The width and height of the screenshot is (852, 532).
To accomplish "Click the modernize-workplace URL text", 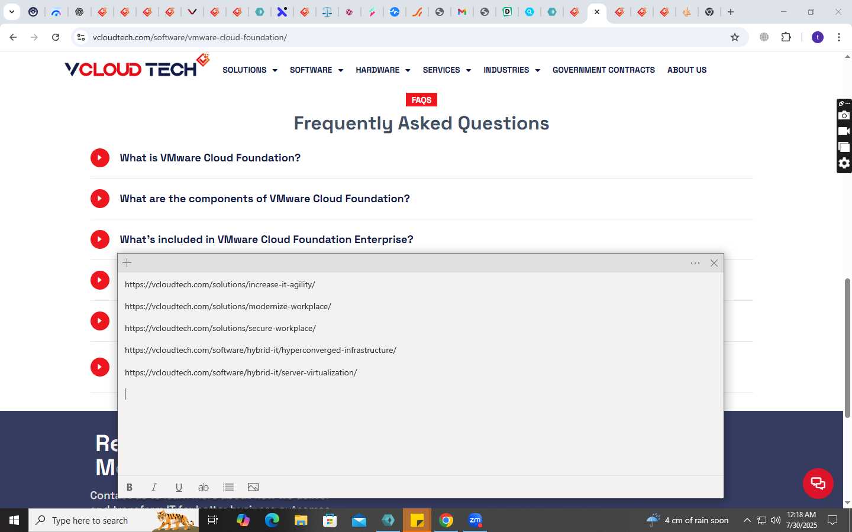I will click(x=228, y=306).
